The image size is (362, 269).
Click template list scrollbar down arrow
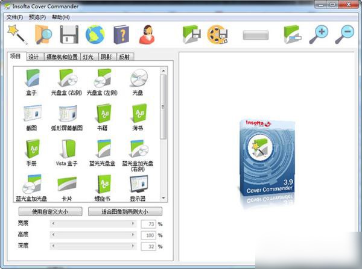pyautogui.click(x=164, y=198)
